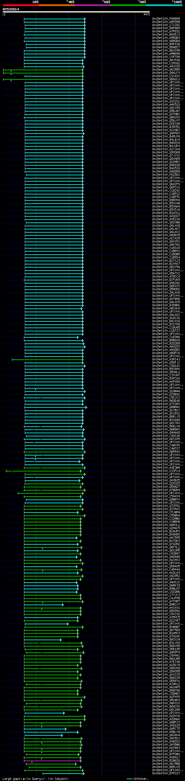Click the UniRef100_B8BQX6 label
The width and height of the screenshot is (185, 781).
166,340
